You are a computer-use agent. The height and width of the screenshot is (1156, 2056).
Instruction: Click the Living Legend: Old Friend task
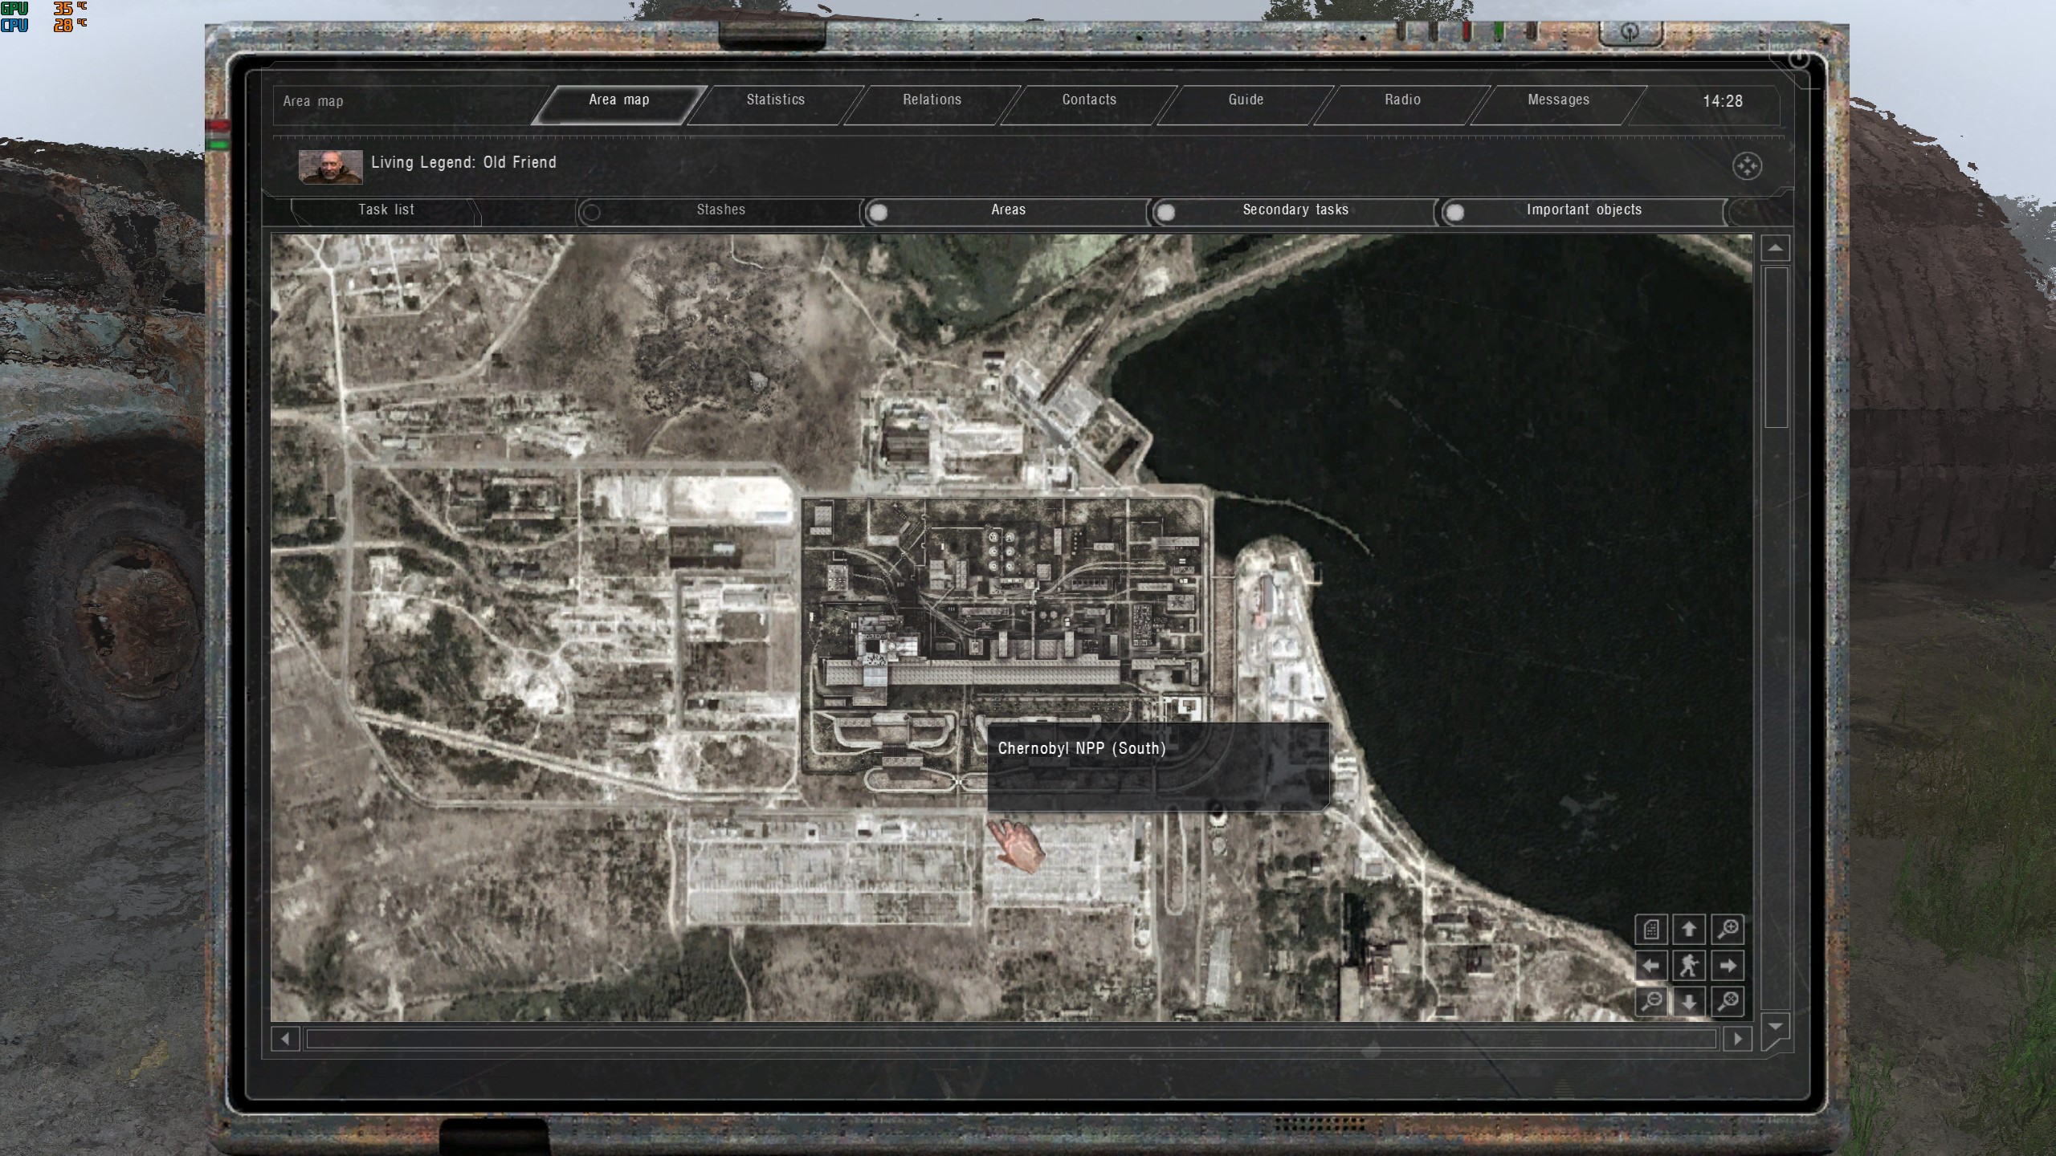(463, 163)
